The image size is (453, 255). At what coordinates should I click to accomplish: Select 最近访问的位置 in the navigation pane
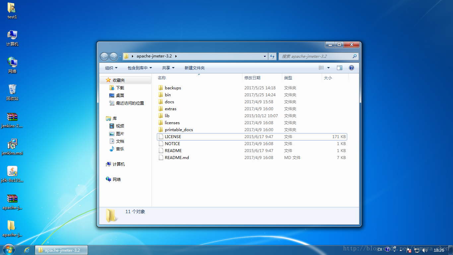(x=130, y=103)
